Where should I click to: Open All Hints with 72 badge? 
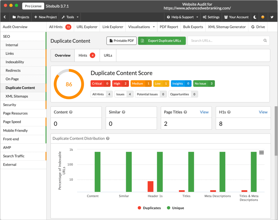pyautogui.click(x=60, y=27)
